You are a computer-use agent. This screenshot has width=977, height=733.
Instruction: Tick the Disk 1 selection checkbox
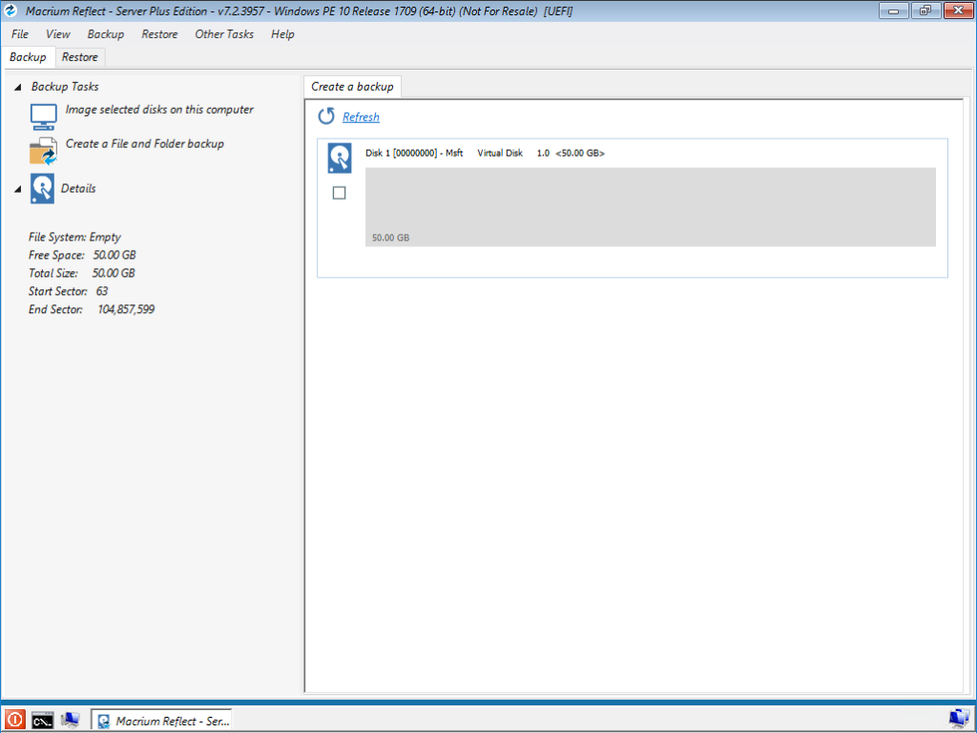point(339,193)
